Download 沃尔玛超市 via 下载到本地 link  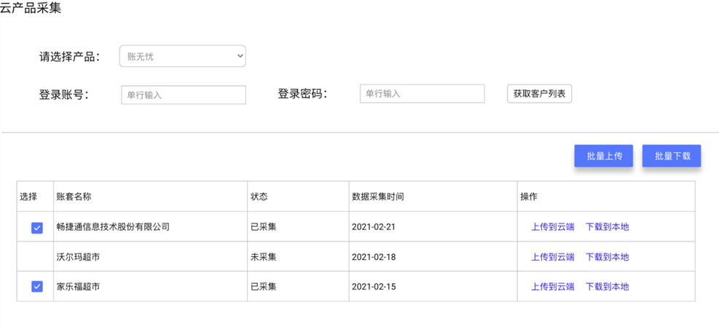607,257
